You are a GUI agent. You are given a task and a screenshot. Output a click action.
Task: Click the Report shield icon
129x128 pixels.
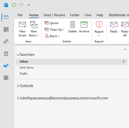click(99, 25)
